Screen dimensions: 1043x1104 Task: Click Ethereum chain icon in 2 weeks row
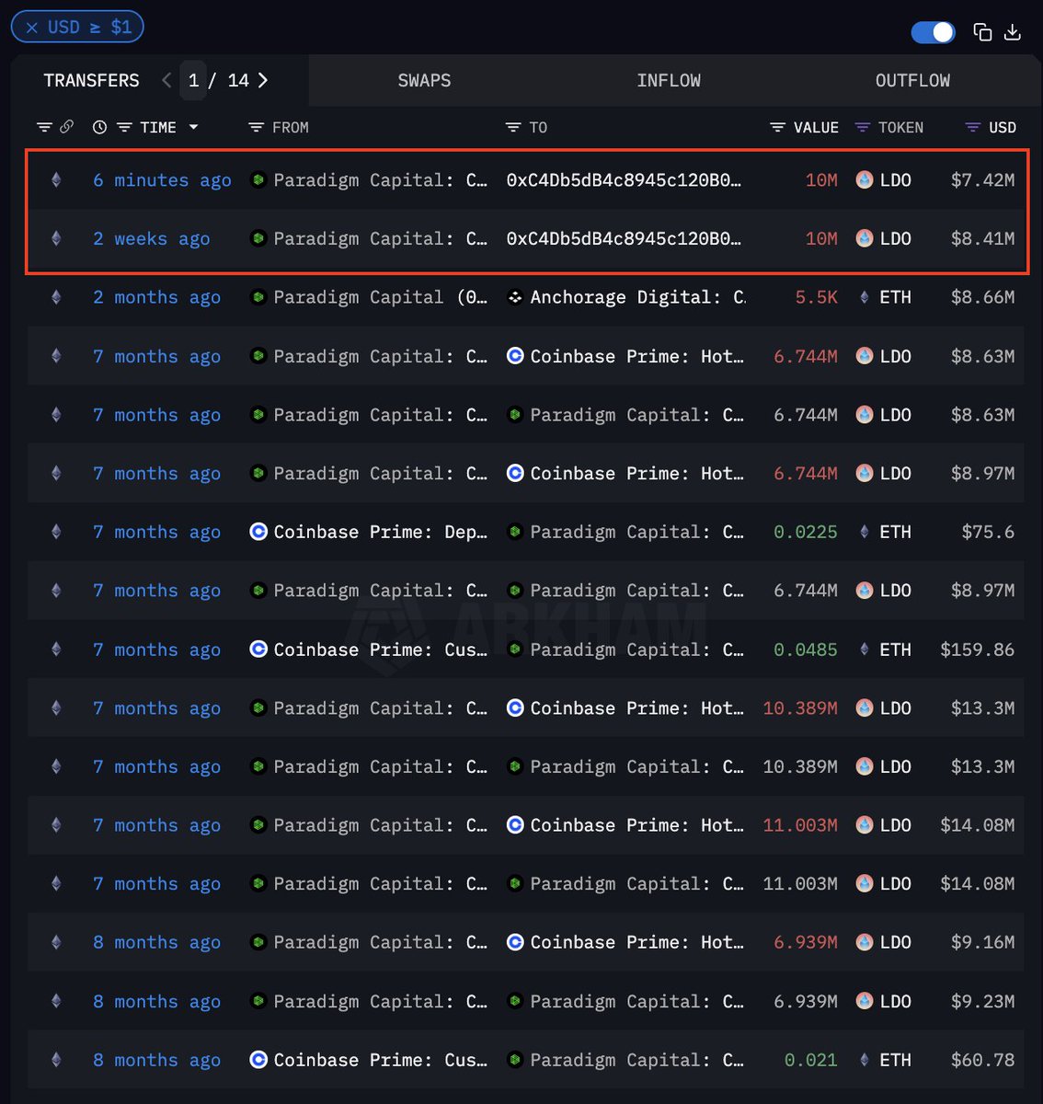click(56, 239)
